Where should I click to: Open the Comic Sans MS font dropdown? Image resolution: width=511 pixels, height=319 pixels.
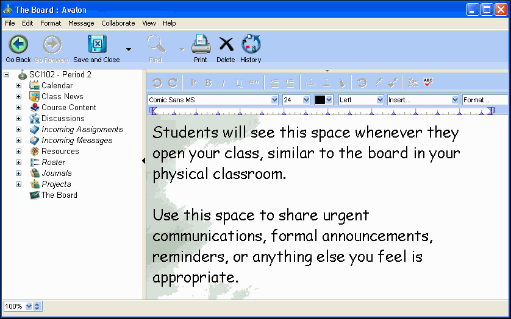[274, 100]
